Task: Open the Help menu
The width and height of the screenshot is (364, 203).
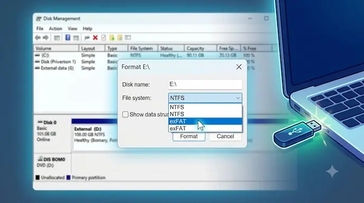Action: (x=87, y=29)
